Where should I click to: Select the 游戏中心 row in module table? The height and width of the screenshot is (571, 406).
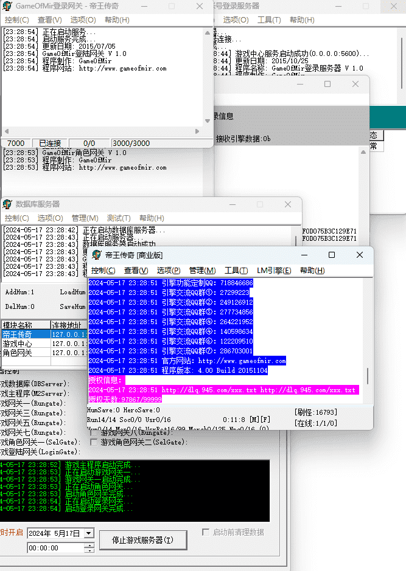[x=44, y=344]
